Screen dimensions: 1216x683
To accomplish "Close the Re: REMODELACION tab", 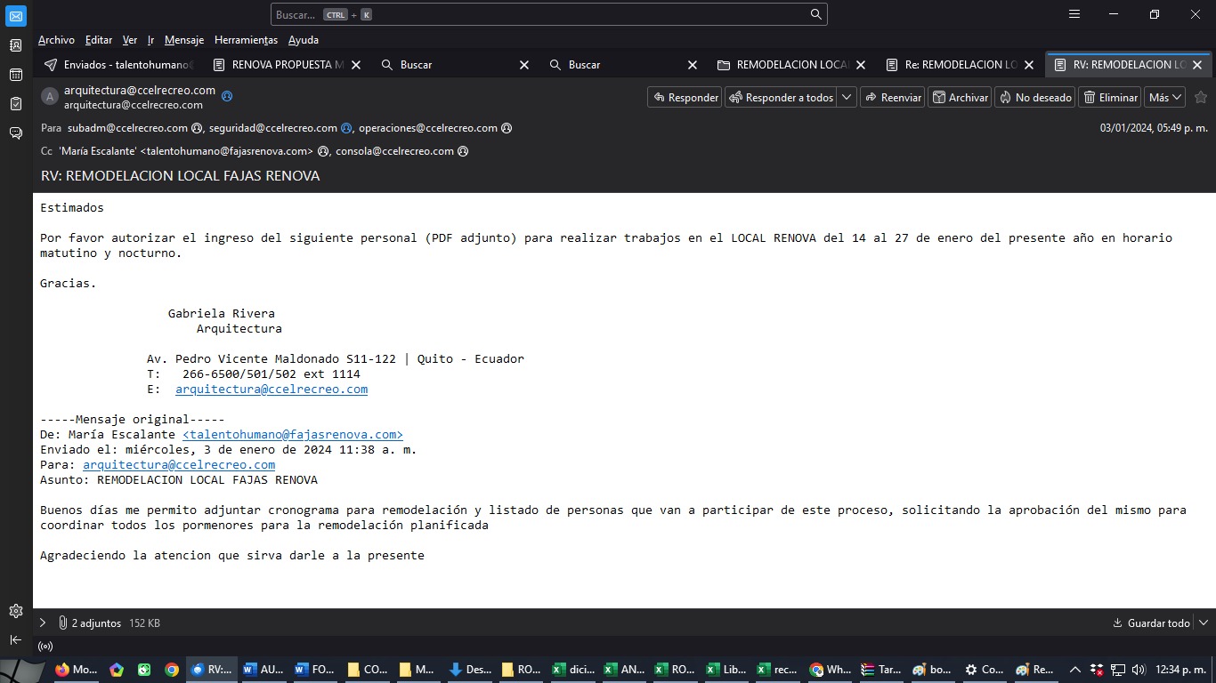I will pyautogui.click(x=1029, y=65).
